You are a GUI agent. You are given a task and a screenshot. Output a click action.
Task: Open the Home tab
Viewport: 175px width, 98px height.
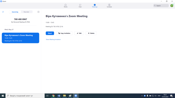tap(66, 5)
